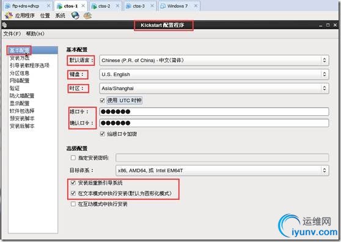Click the 指定安装密码 text field

click(x=222, y=158)
